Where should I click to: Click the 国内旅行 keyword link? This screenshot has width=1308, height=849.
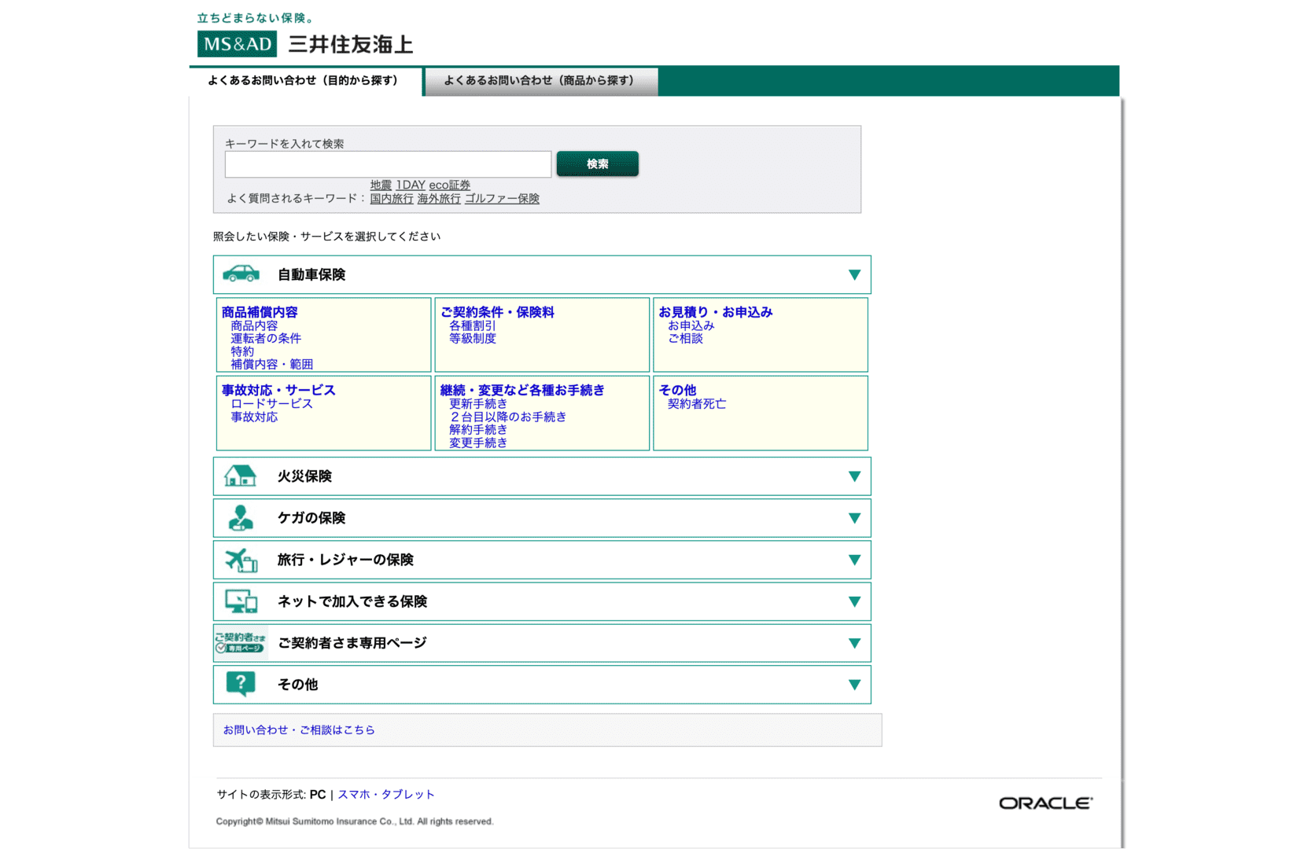tap(392, 198)
